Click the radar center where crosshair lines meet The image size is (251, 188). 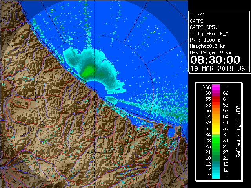point(94,94)
